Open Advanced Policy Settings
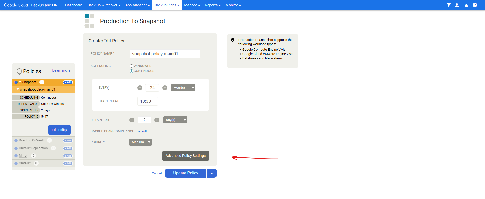485x199 pixels. click(x=185, y=156)
